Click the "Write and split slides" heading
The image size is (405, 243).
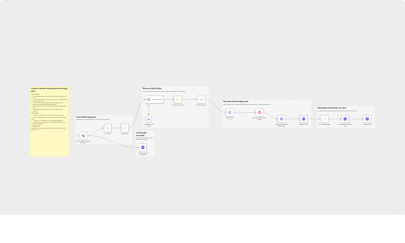click(152, 89)
